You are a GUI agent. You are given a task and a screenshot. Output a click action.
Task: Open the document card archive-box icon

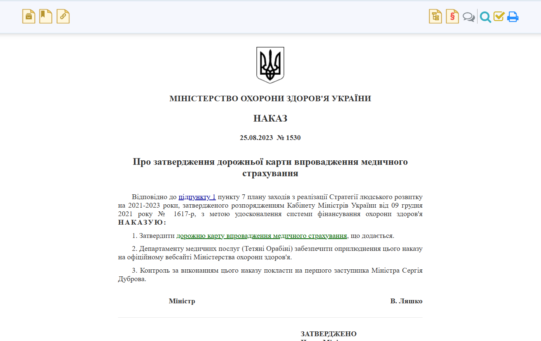click(x=29, y=16)
